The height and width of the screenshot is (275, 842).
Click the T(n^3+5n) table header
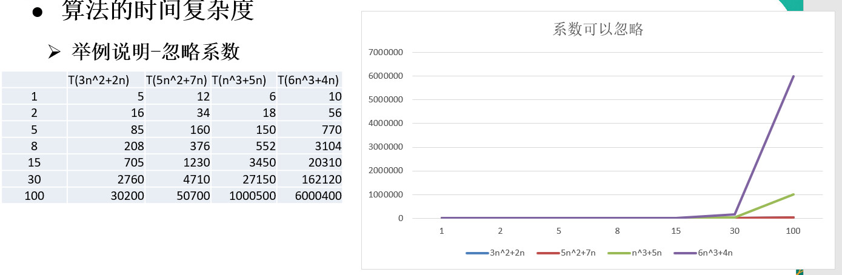[x=242, y=80]
